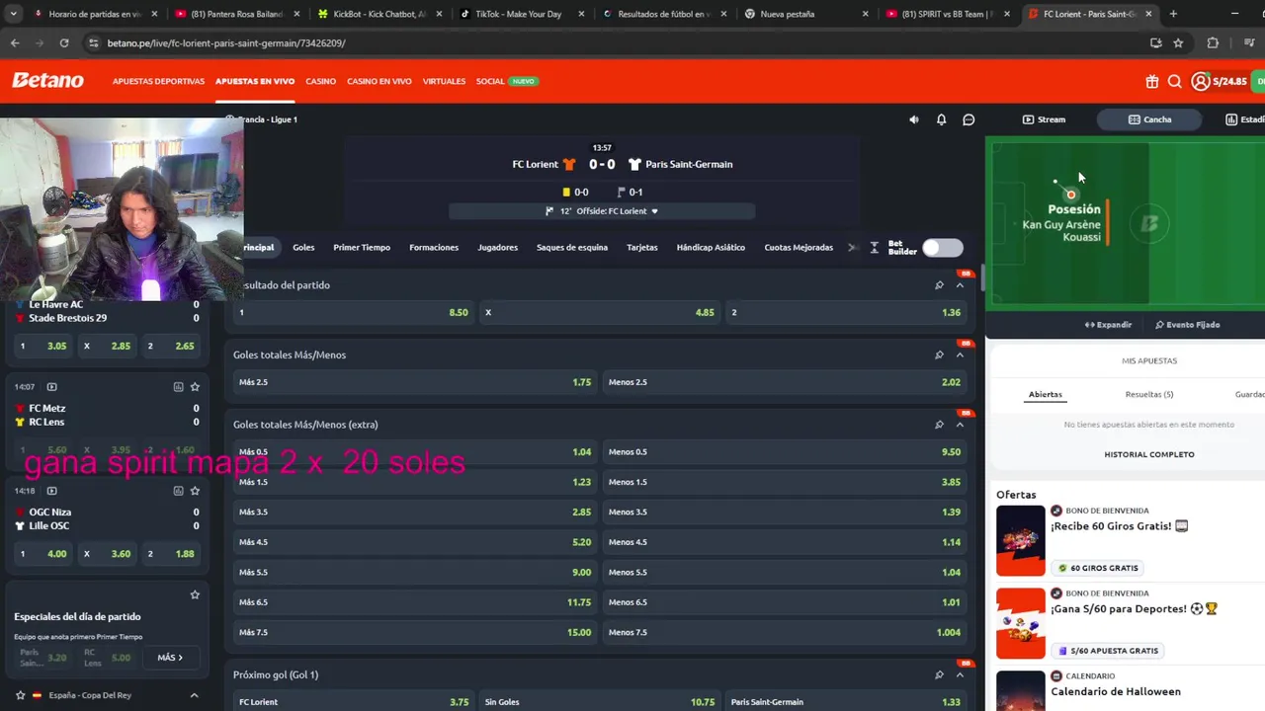Go to APUESTAS DEPORTIVAS menu

coord(158,81)
